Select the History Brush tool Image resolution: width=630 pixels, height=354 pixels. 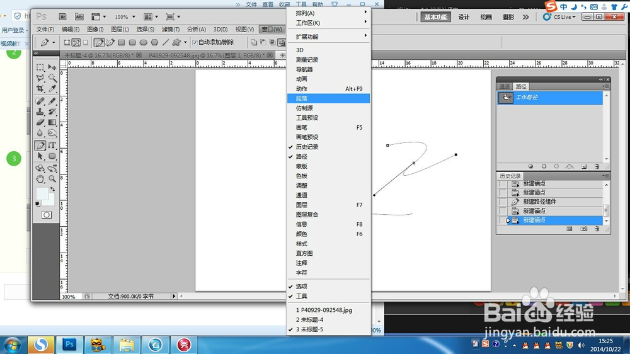52,111
